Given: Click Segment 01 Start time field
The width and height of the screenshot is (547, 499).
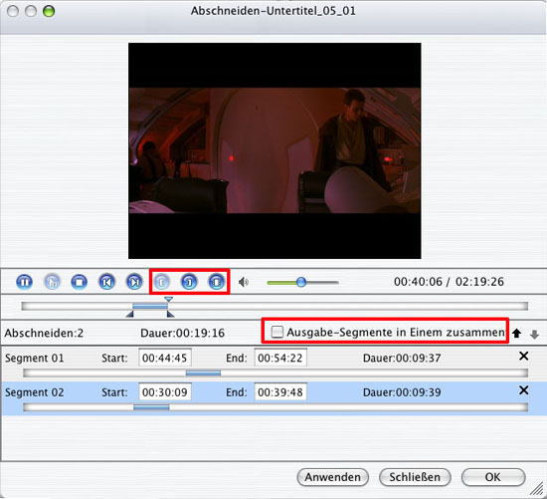Looking at the screenshot, I should click(165, 358).
